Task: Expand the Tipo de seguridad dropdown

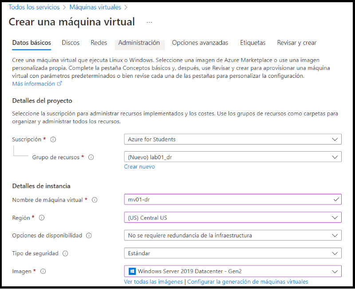Action: [x=233, y=253]
